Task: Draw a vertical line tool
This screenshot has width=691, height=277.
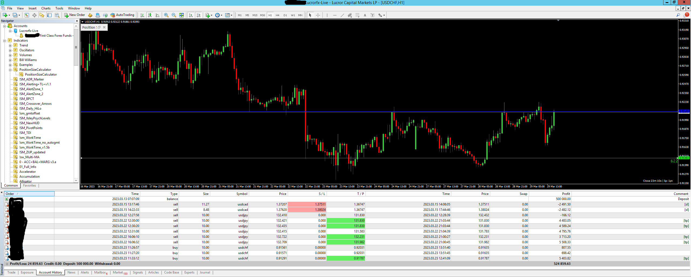Action: click(327, 15)
